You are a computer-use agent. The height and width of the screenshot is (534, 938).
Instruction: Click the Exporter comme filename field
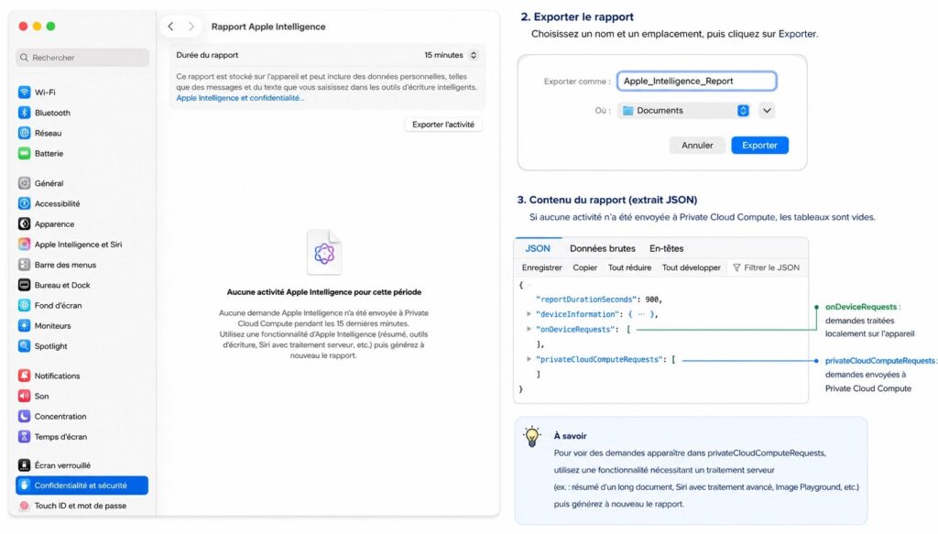tap(697, 81)
